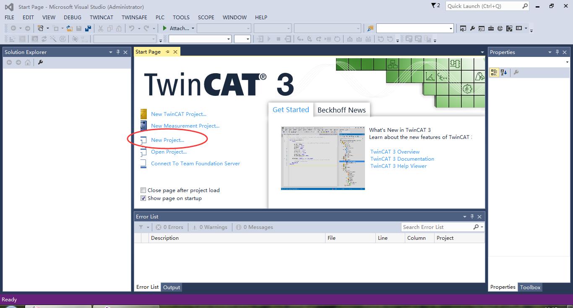Enable Close page after project load

pyautogui.click(x=143, y=190)
